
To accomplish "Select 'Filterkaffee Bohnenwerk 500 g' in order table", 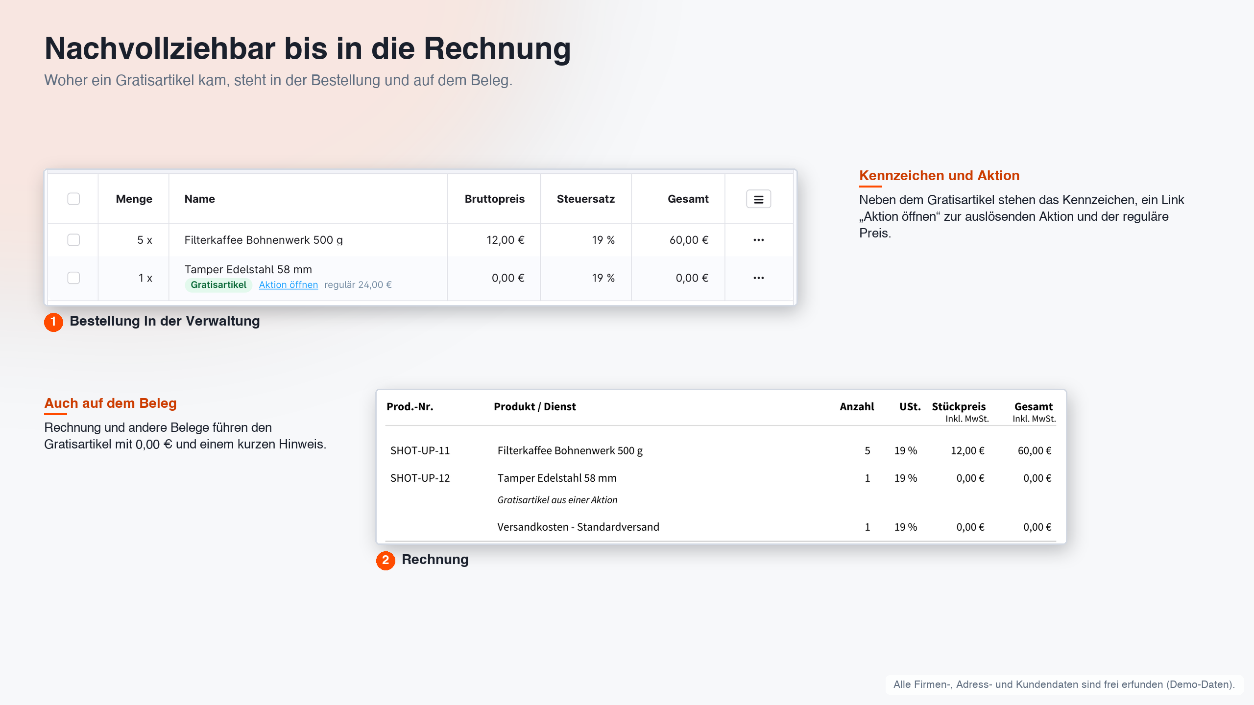I will (x=264, y=240).
